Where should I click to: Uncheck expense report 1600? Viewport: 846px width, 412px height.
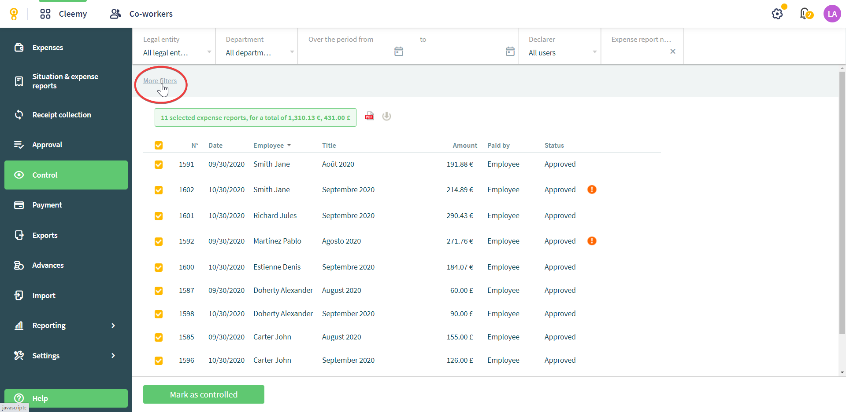pos(159,267)
